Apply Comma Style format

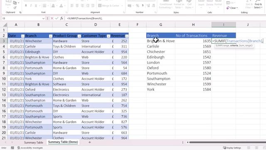[143, 5]
